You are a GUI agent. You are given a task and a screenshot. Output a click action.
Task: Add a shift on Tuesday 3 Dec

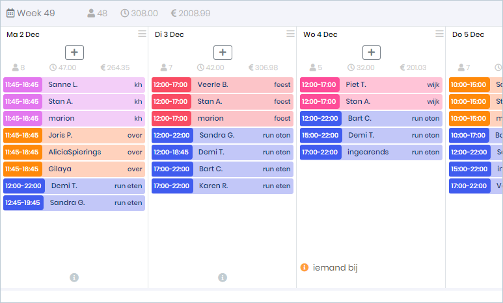pos(223,53)
